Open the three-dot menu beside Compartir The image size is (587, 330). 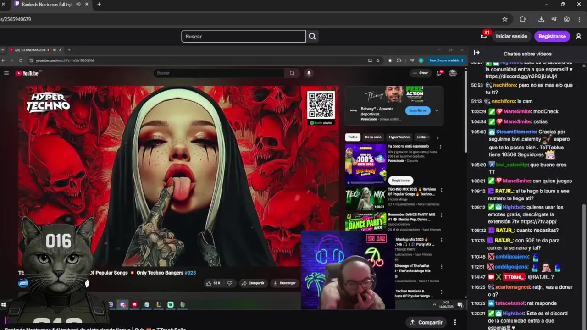pos(455,322)
